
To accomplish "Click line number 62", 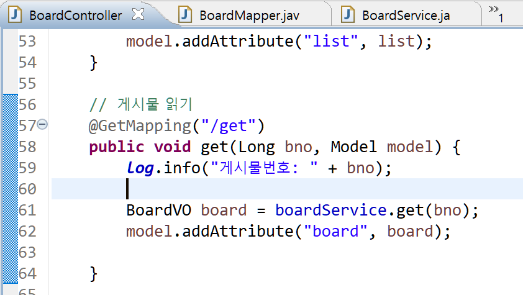I will coord(27,231).
